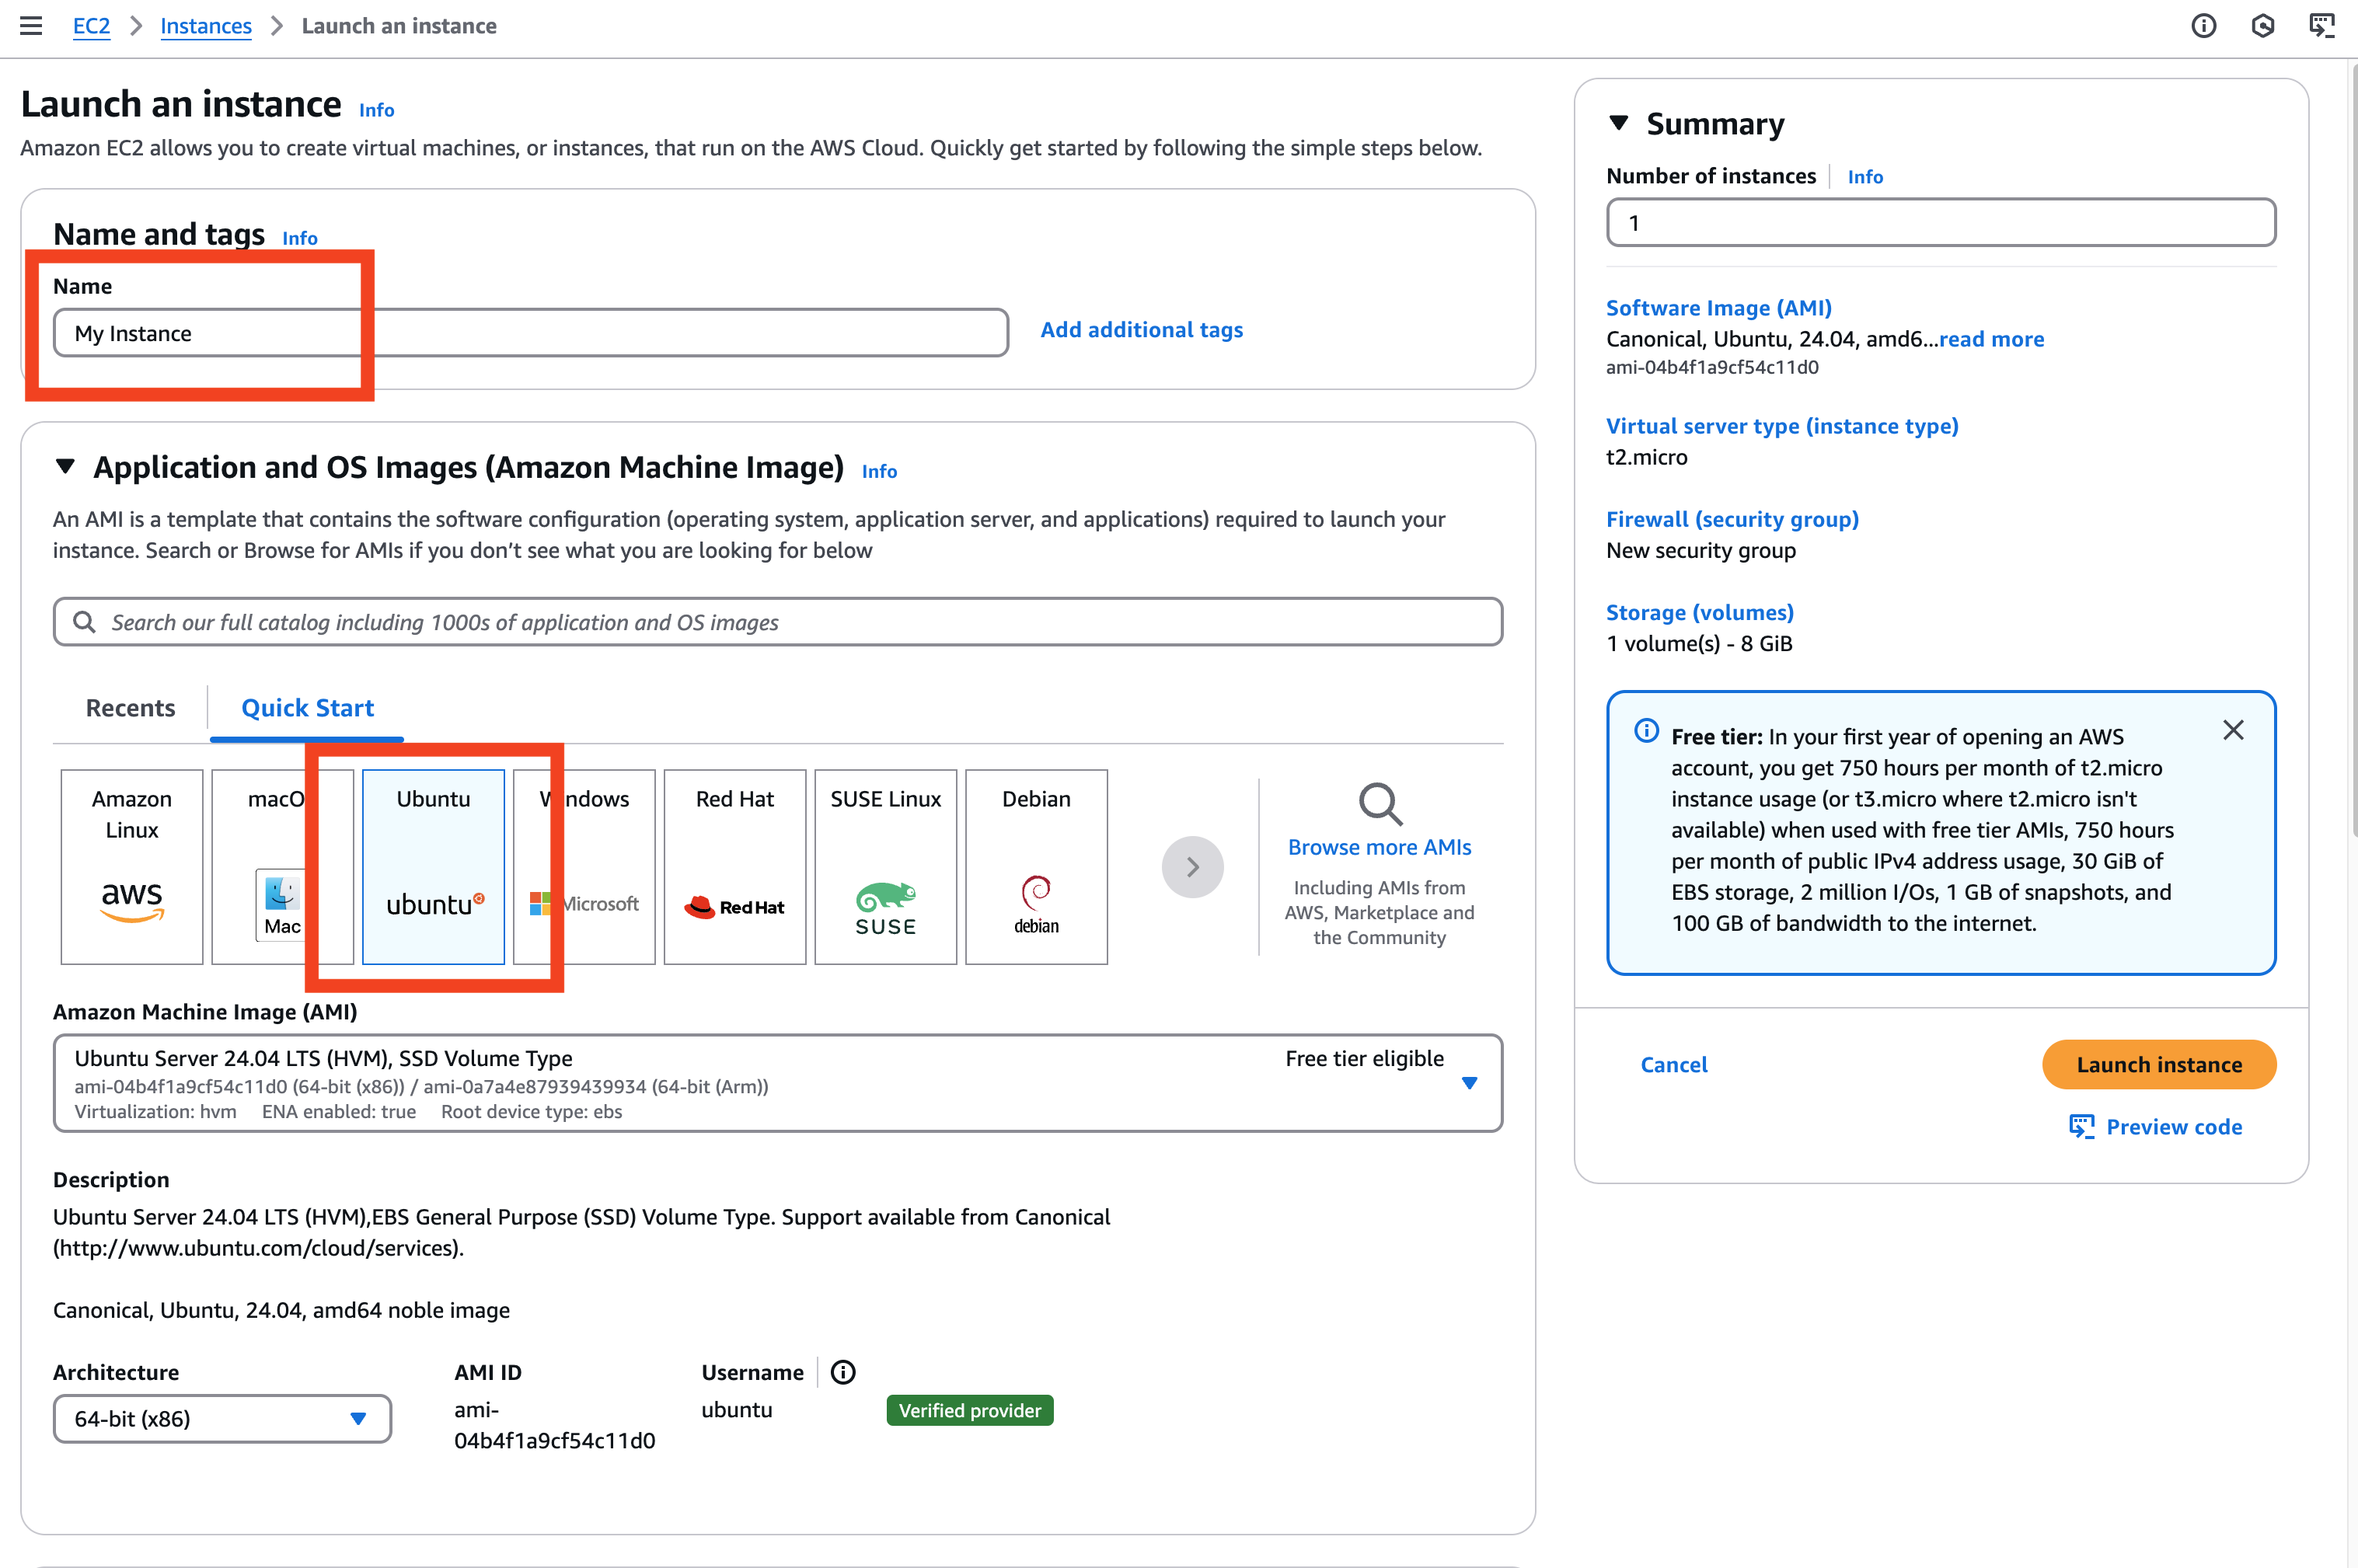The width and height of the screenshot is (2358, 1568).
Task: Open Info link next to Number of instances
Action: [x=1865, y=177]
